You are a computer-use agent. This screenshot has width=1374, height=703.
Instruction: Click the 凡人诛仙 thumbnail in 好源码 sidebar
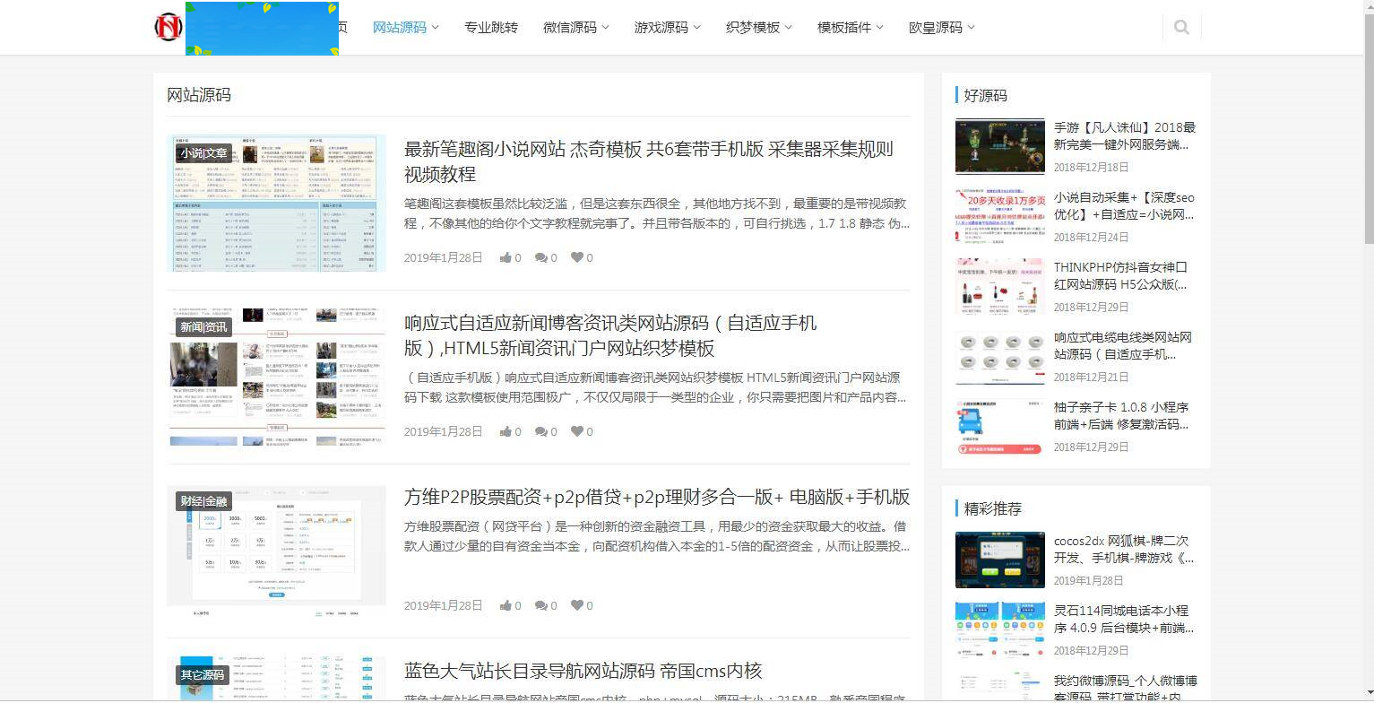[x=999, y=146]
